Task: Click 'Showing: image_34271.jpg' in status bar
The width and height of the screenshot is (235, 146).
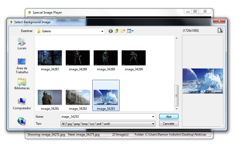Action: (x=46, y=135)
